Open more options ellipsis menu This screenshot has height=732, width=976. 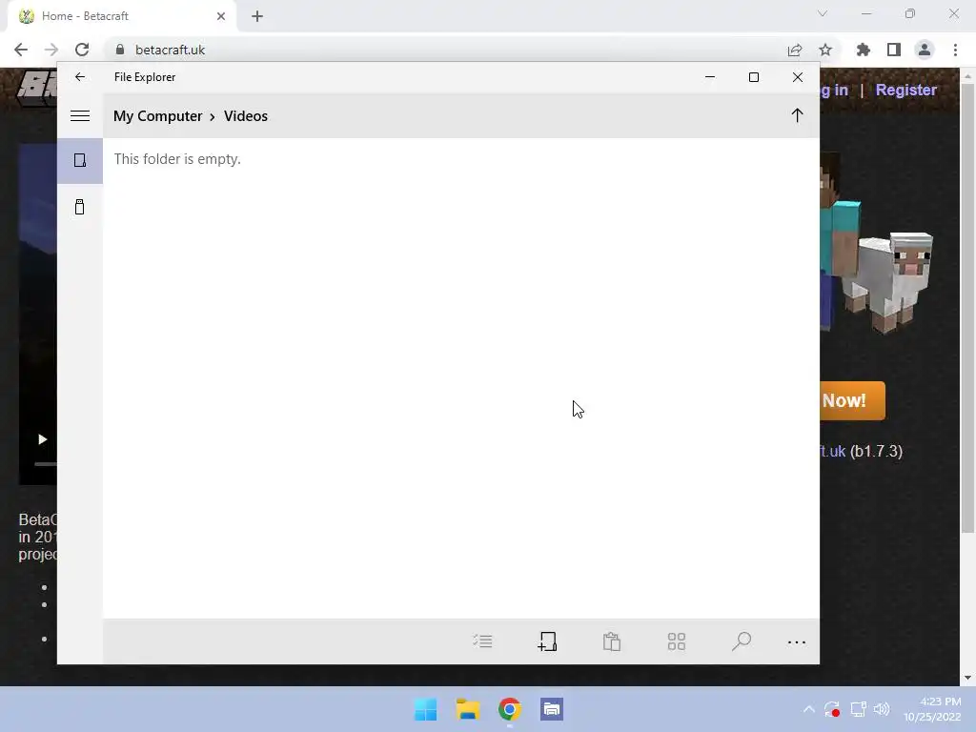(x=797, y=641)
